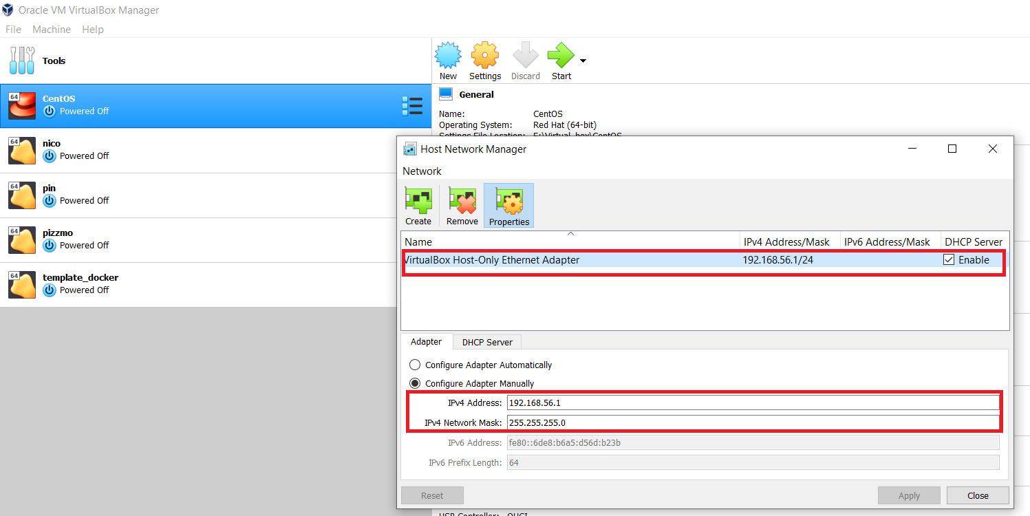1030x516 pixels.
Task: Click the CentOS red hat icon
Action: [x=22, y=106]
